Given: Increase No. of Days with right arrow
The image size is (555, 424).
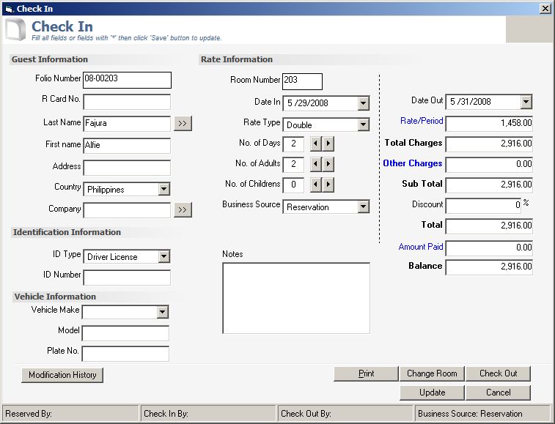Looking at the screenshot, I should [328, 144].
